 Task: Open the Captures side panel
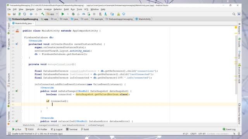click(9, 44)
